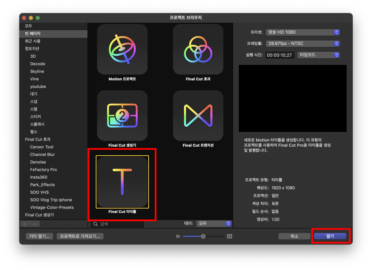
Task: Click the large thumbnail size icon
Action: click(x=230, y=236)
